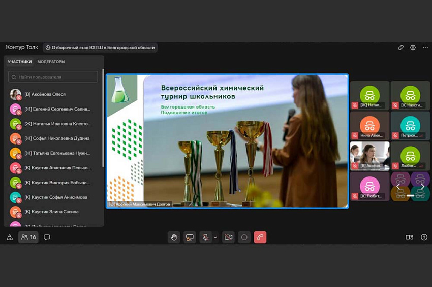
Task: Open help question mark icon
Action: [424, 237]
